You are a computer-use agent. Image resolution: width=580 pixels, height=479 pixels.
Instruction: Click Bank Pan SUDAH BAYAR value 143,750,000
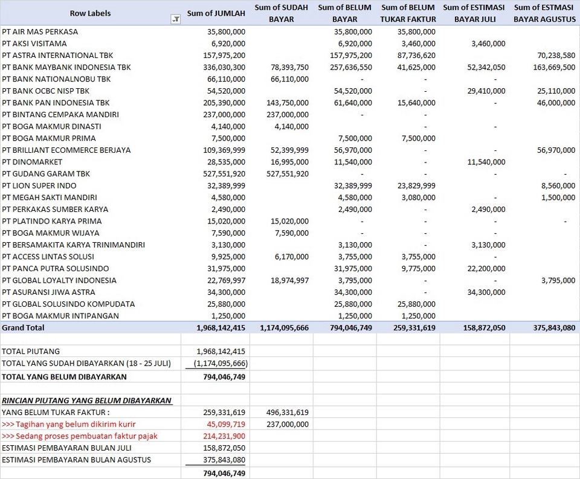288,103
